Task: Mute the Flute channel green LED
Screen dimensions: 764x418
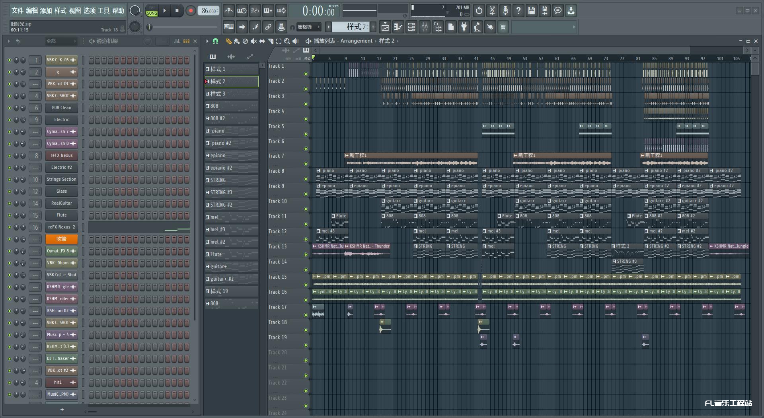Action: [10, 215]
